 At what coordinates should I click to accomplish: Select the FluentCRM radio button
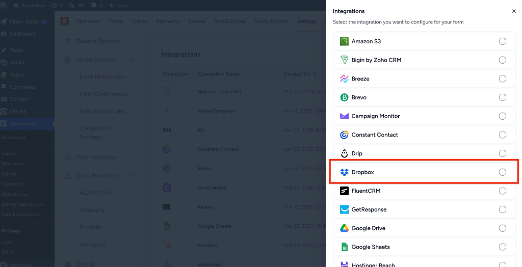click(x=502, y=191)
